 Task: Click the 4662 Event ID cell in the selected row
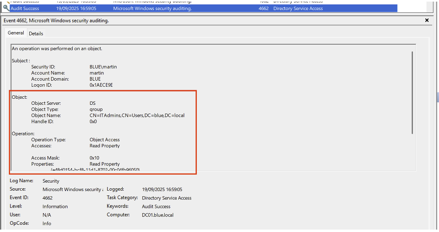(263, 8)
